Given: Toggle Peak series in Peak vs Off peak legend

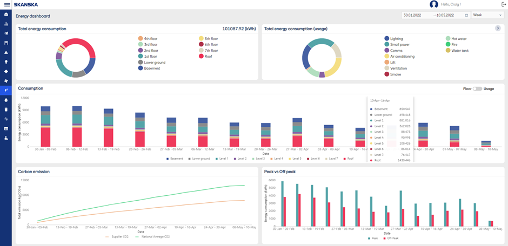Looking at the screenshot, I should coord(372,238).
